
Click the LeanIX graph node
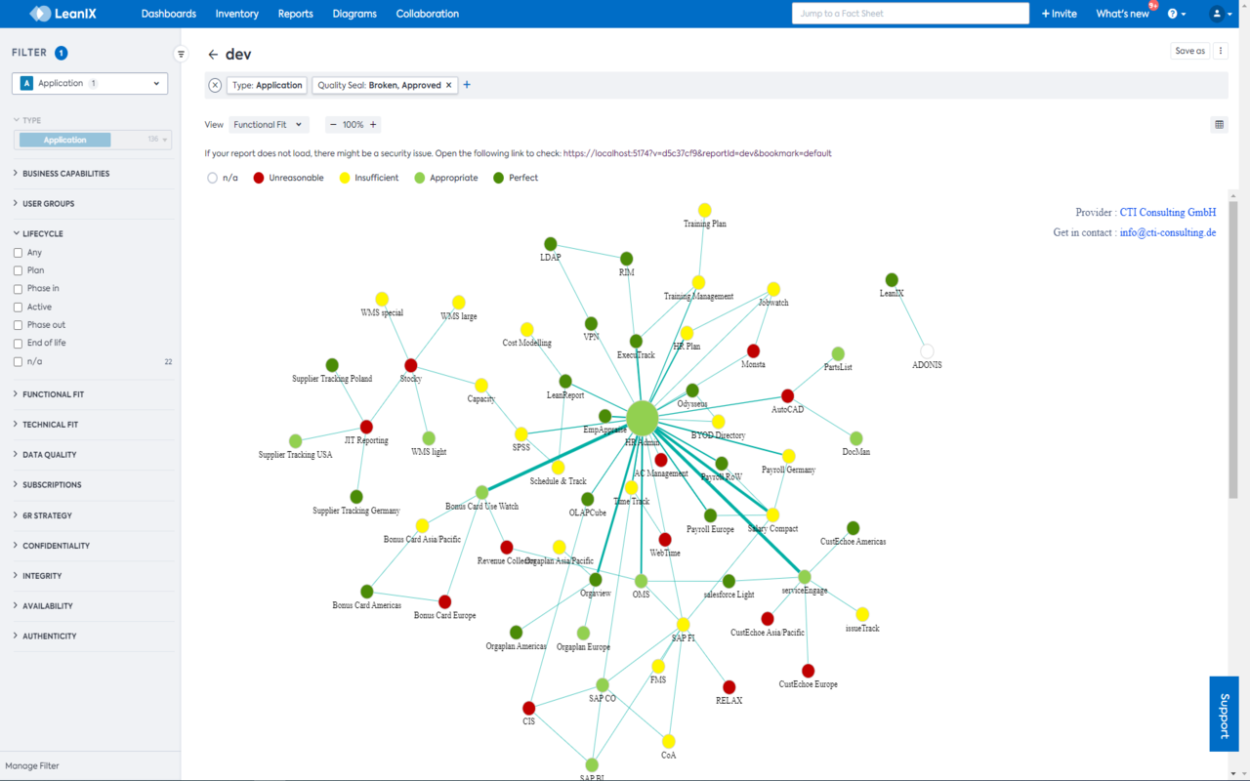(x=892, y=280)
